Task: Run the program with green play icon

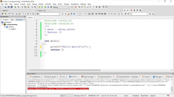Action: click(x=42, y=7)
